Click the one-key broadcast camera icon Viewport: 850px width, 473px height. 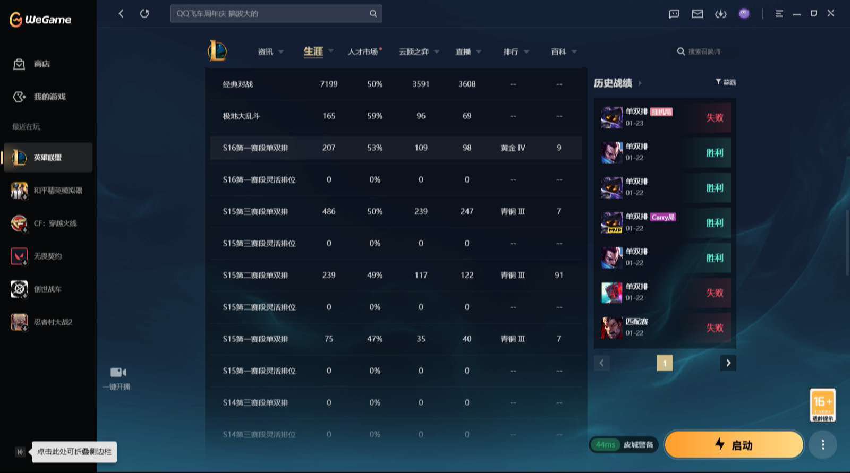click(118, 373)
